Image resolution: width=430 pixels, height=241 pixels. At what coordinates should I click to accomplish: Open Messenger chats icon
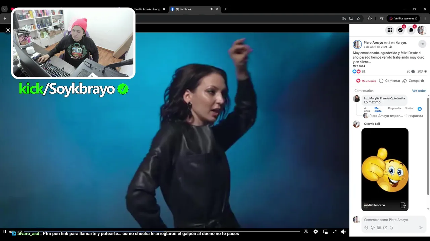[400, 30]
